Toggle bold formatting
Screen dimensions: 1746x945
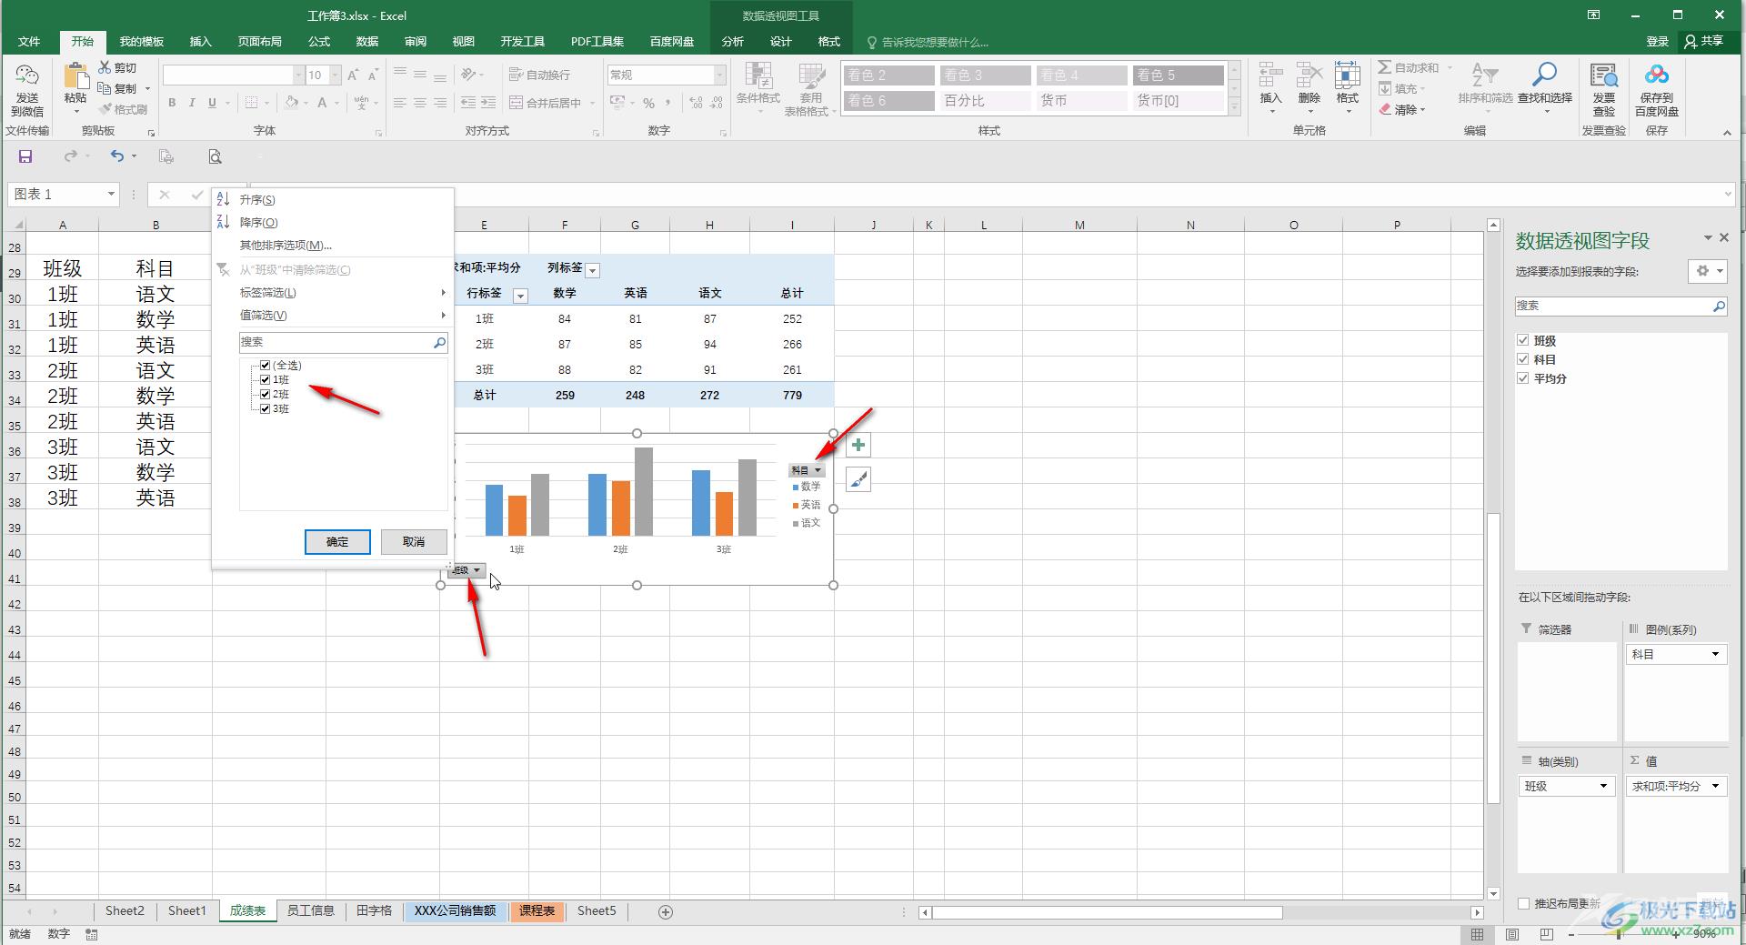point(171,103)
